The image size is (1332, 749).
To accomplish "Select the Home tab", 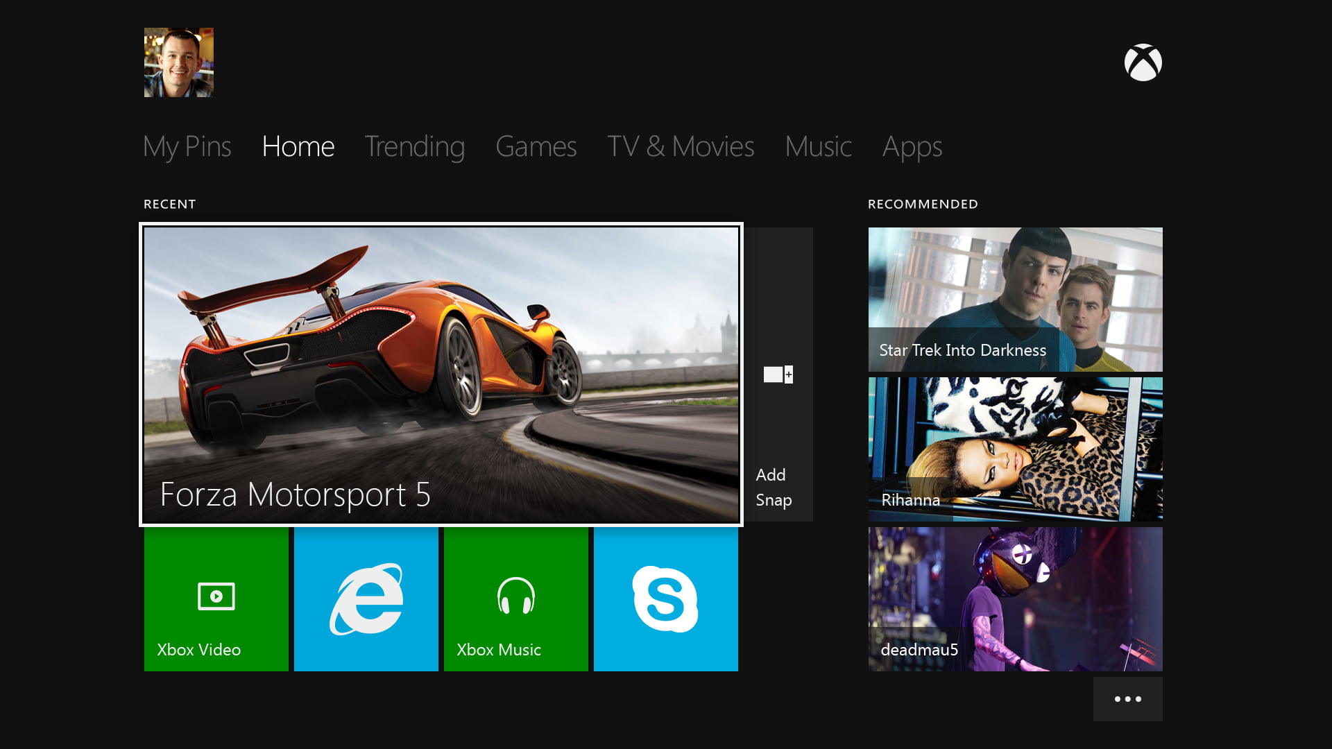I will 297,146.
